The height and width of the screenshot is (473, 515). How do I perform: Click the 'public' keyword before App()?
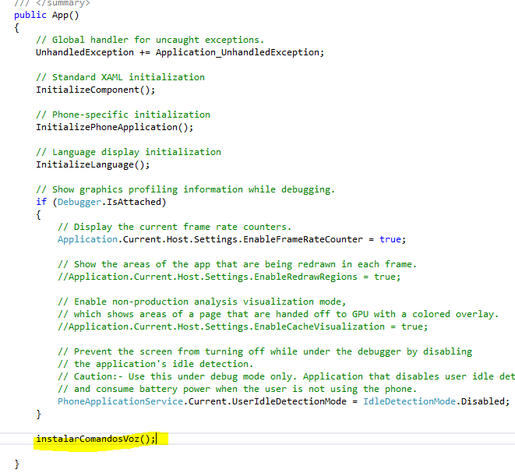[30, 15]
